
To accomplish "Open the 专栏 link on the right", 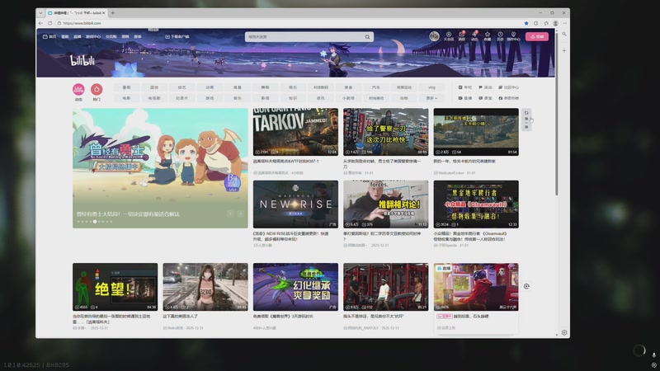I will 465,87.
